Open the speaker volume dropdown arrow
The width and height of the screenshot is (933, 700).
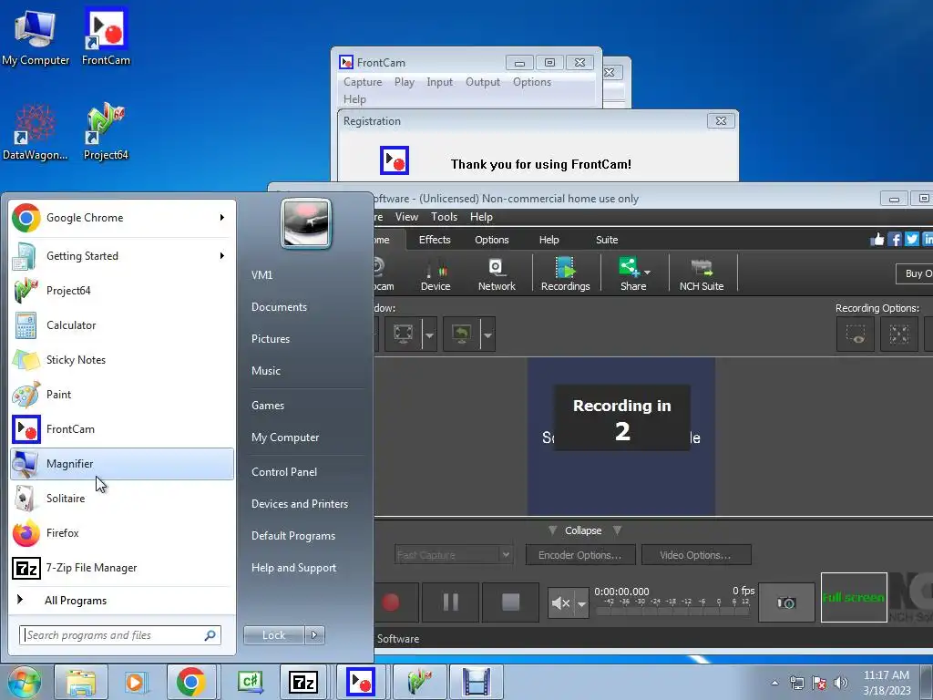click(581, 603)
